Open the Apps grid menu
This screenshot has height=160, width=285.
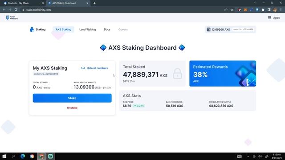click(x=274, y=18)
